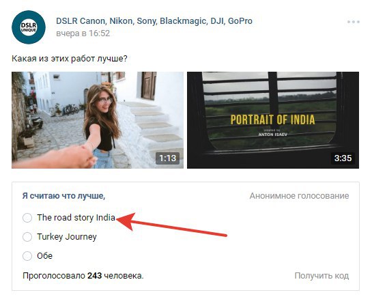Click the 'Обе' option text
This screenshot has height=297, width=372.
tap(44, 256)
